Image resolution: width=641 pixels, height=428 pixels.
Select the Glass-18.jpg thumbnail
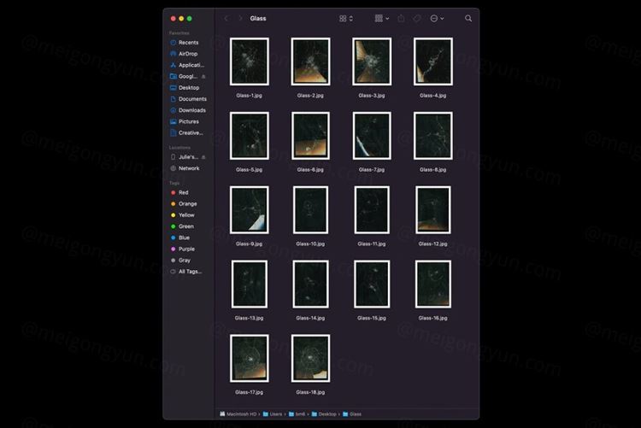(x=310, y=358)
